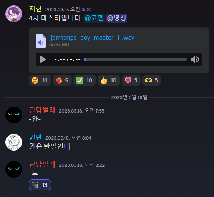
Task: Open the jjamtongs_boy_master_11.wav file link
Action: (92, 38)
